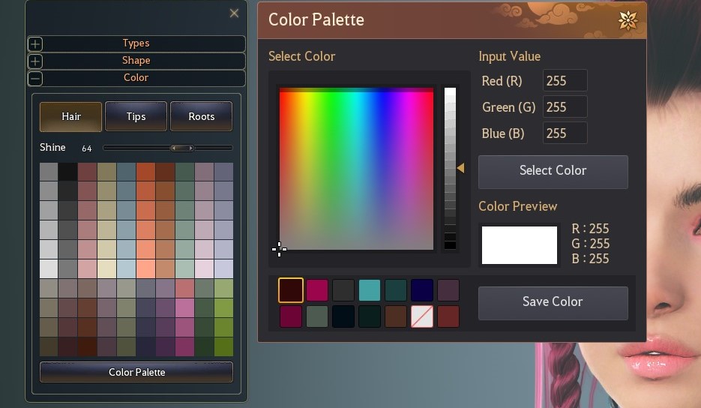Switch to the Tips color tab
This screenshot has height=408, width=701.
[x=136, y=117]
